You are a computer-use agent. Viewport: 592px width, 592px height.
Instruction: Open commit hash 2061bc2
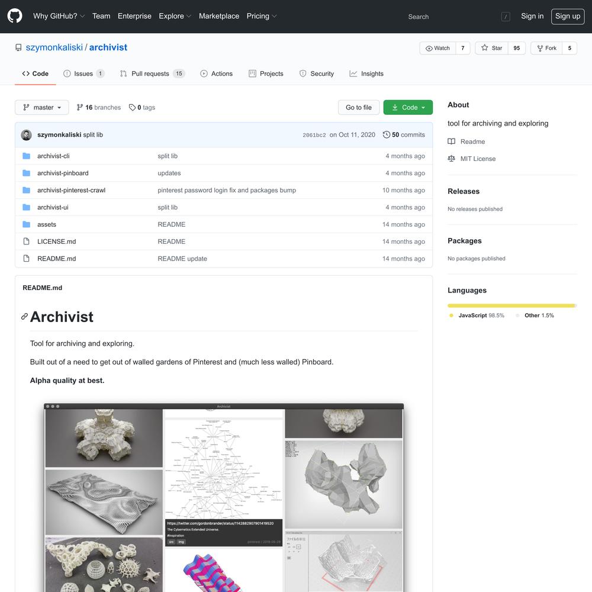click(314, 135)
